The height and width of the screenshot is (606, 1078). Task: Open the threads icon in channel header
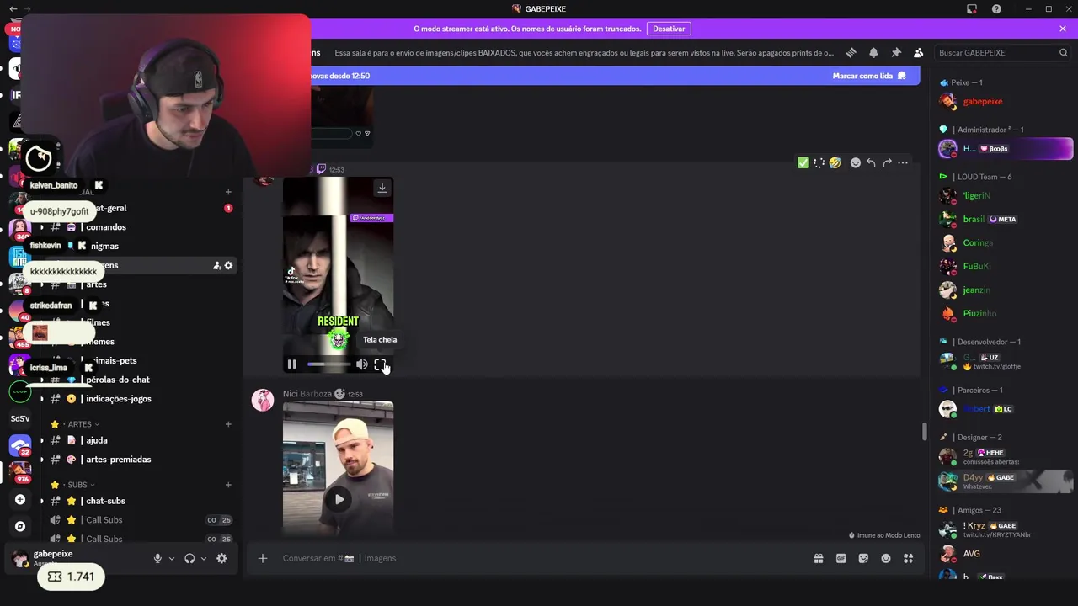pyautogui.click(x=851, y=52)
